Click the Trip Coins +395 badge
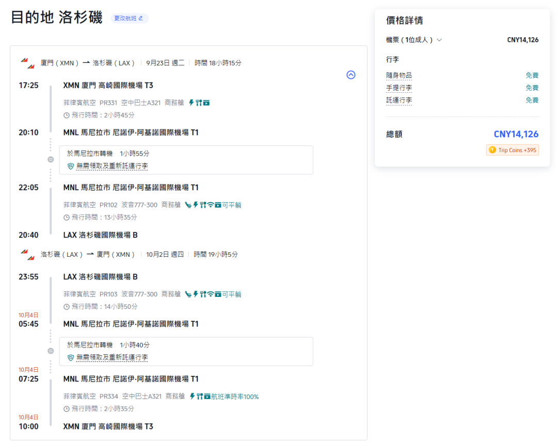 tap(512, 150)
